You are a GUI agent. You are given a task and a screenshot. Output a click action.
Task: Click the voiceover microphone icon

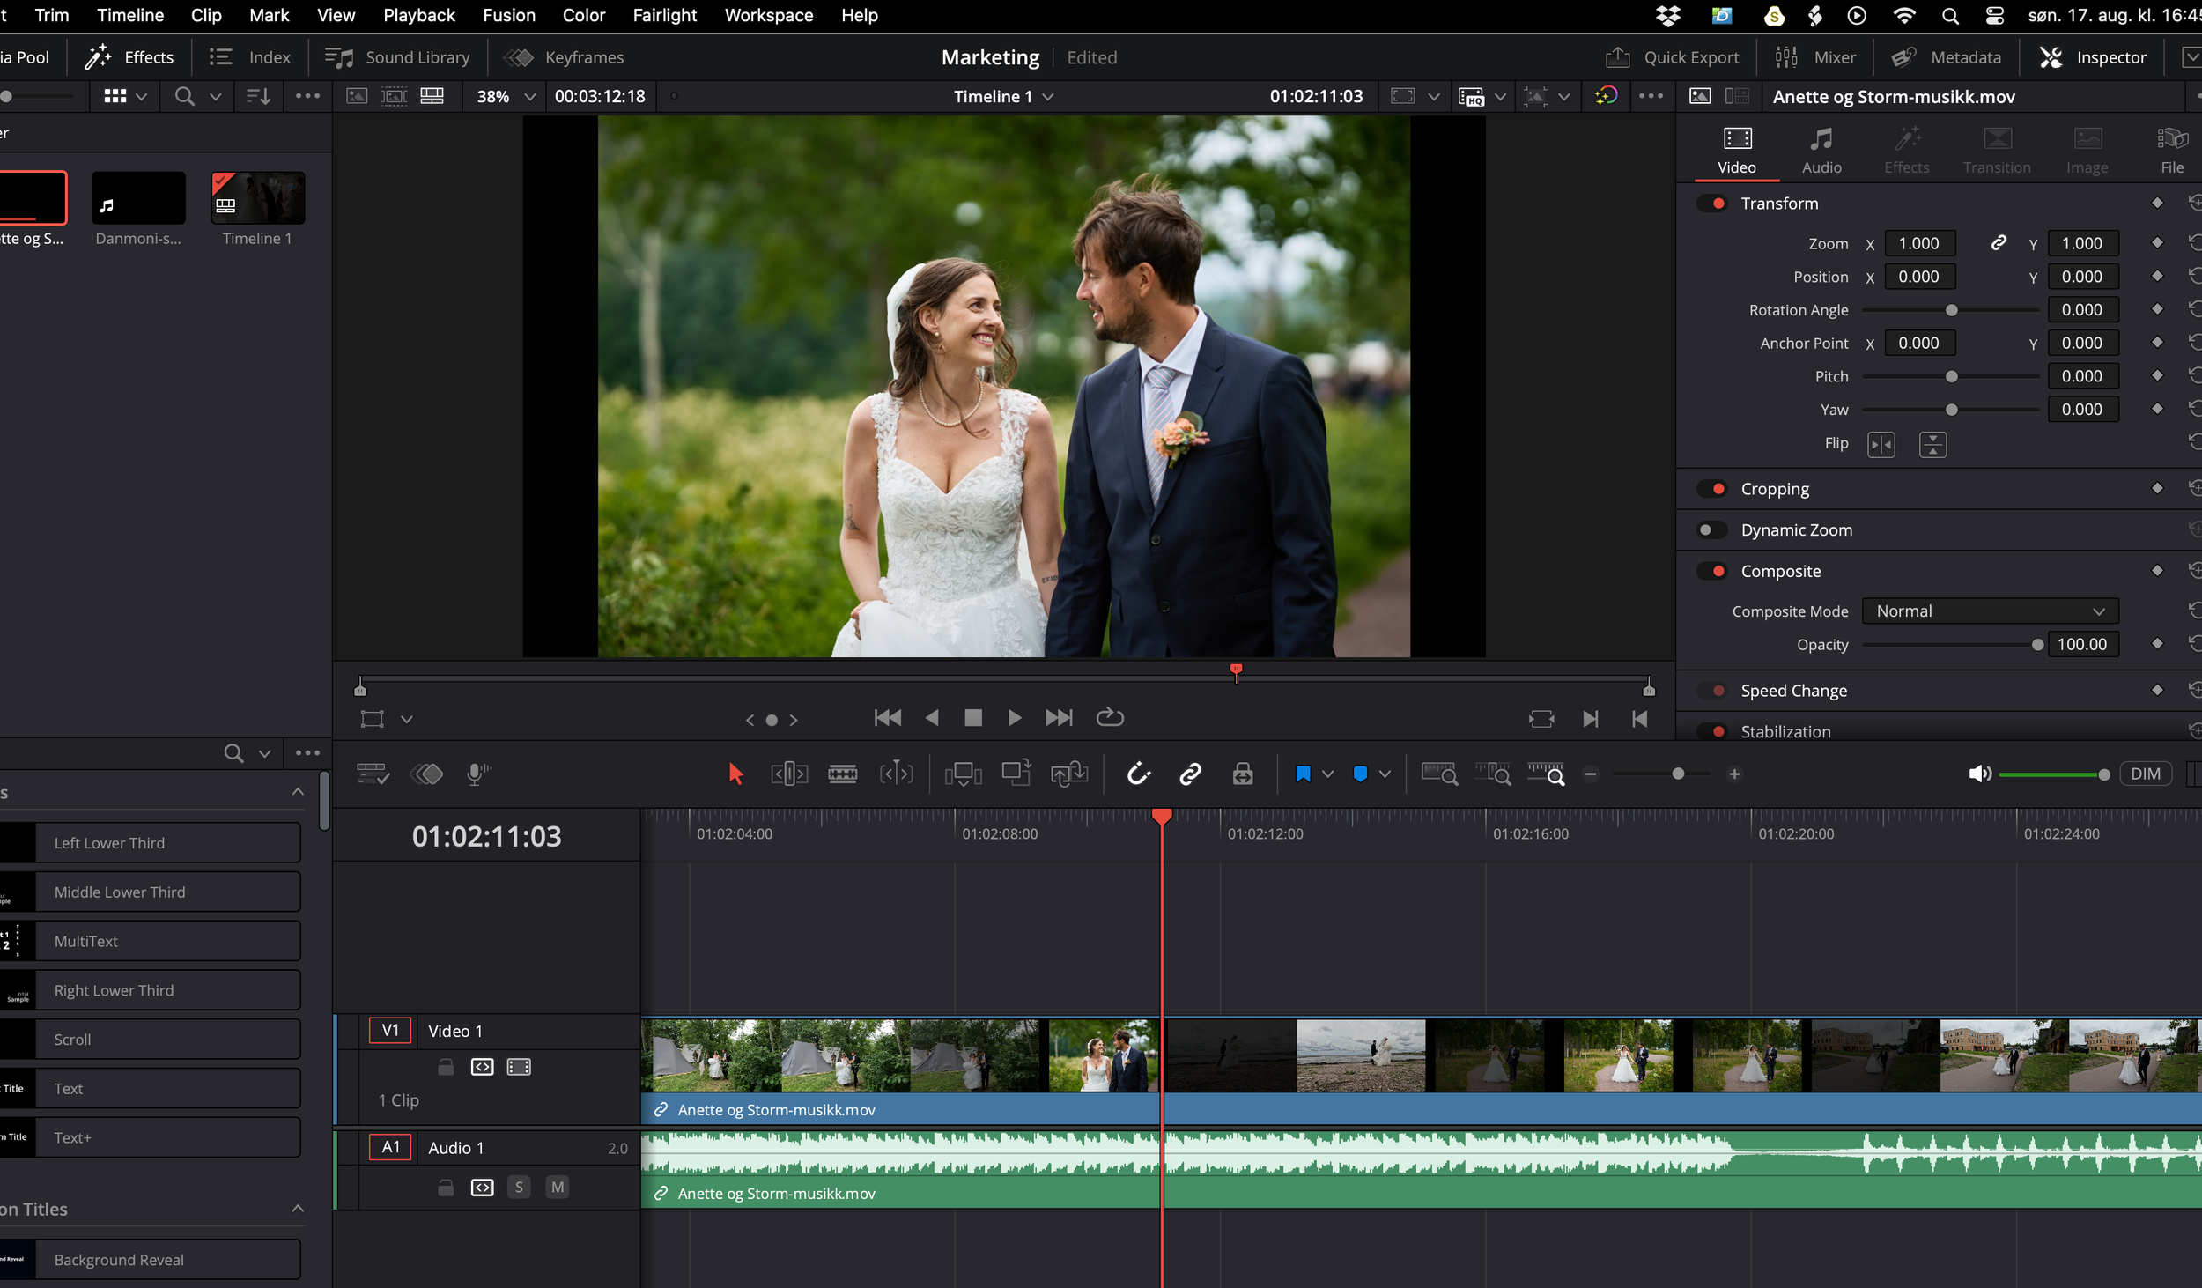click(477, 774)
